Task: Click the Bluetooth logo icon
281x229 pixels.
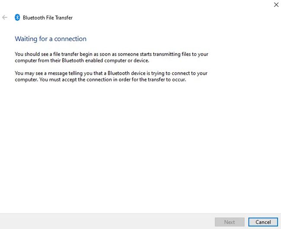Action: point(17,17)
